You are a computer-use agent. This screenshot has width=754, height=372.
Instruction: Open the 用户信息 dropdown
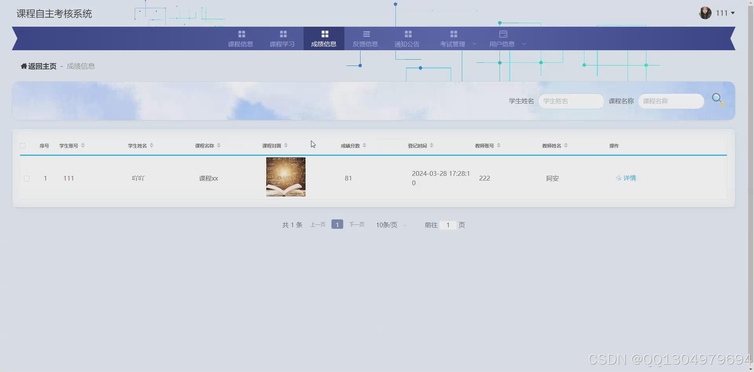click(x=524, y=44)
